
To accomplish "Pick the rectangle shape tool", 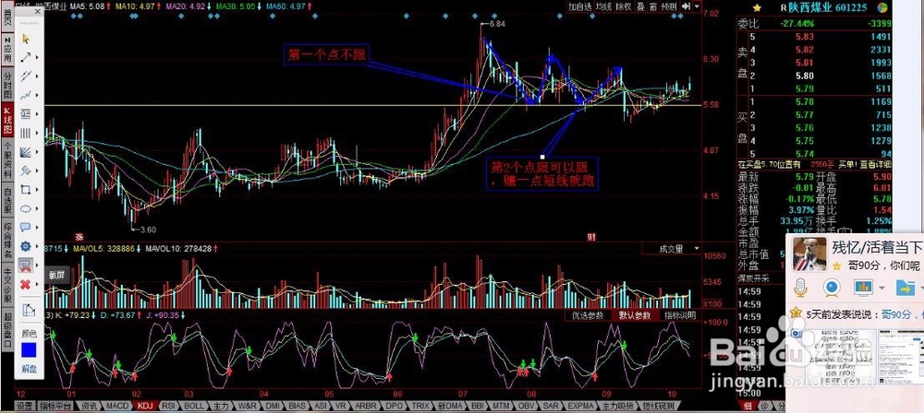I will coord(26,189).
